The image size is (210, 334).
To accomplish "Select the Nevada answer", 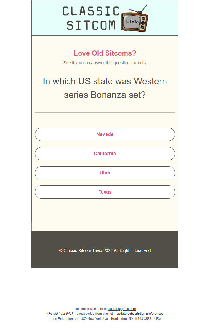I will click(105, 134).
